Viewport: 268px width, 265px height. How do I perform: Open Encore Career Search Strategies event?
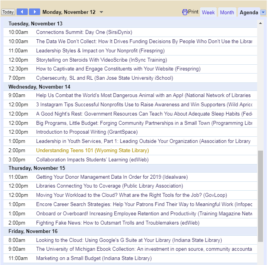[x=144, y=204]
